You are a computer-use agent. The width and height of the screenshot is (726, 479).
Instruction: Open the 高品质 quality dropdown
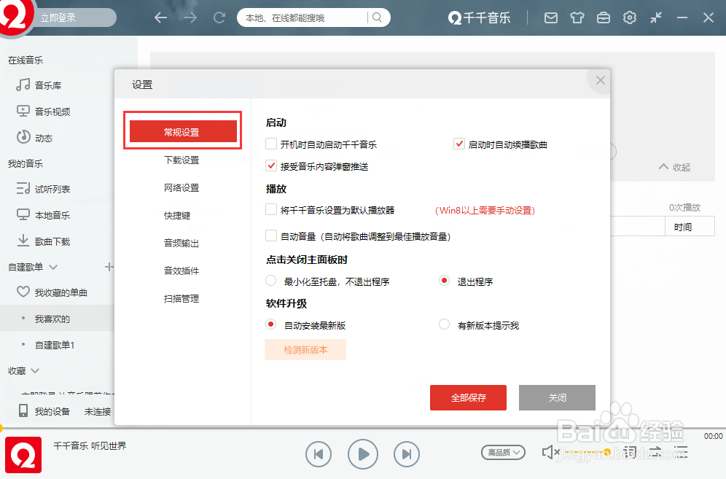(502, 452)
